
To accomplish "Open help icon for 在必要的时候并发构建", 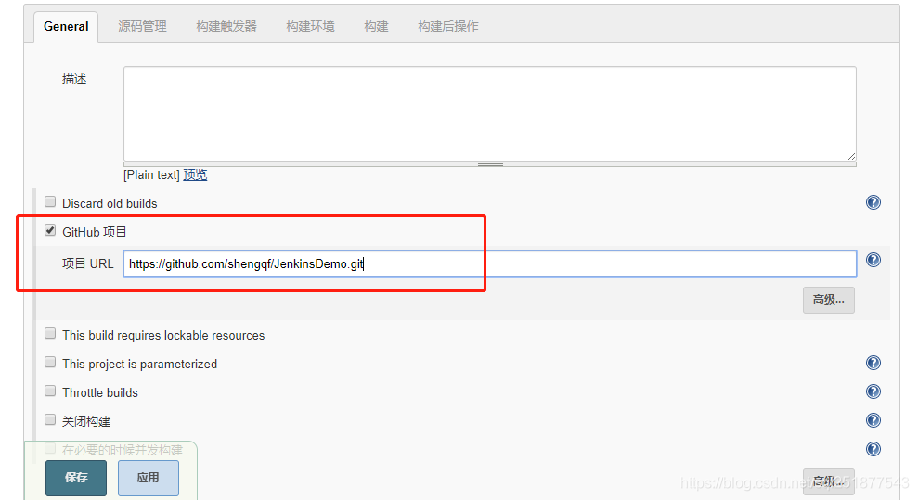I will [873, 449].
